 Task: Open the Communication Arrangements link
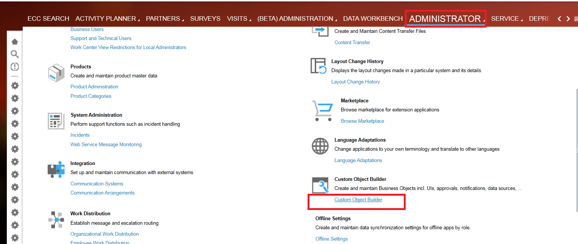point(103,193)
